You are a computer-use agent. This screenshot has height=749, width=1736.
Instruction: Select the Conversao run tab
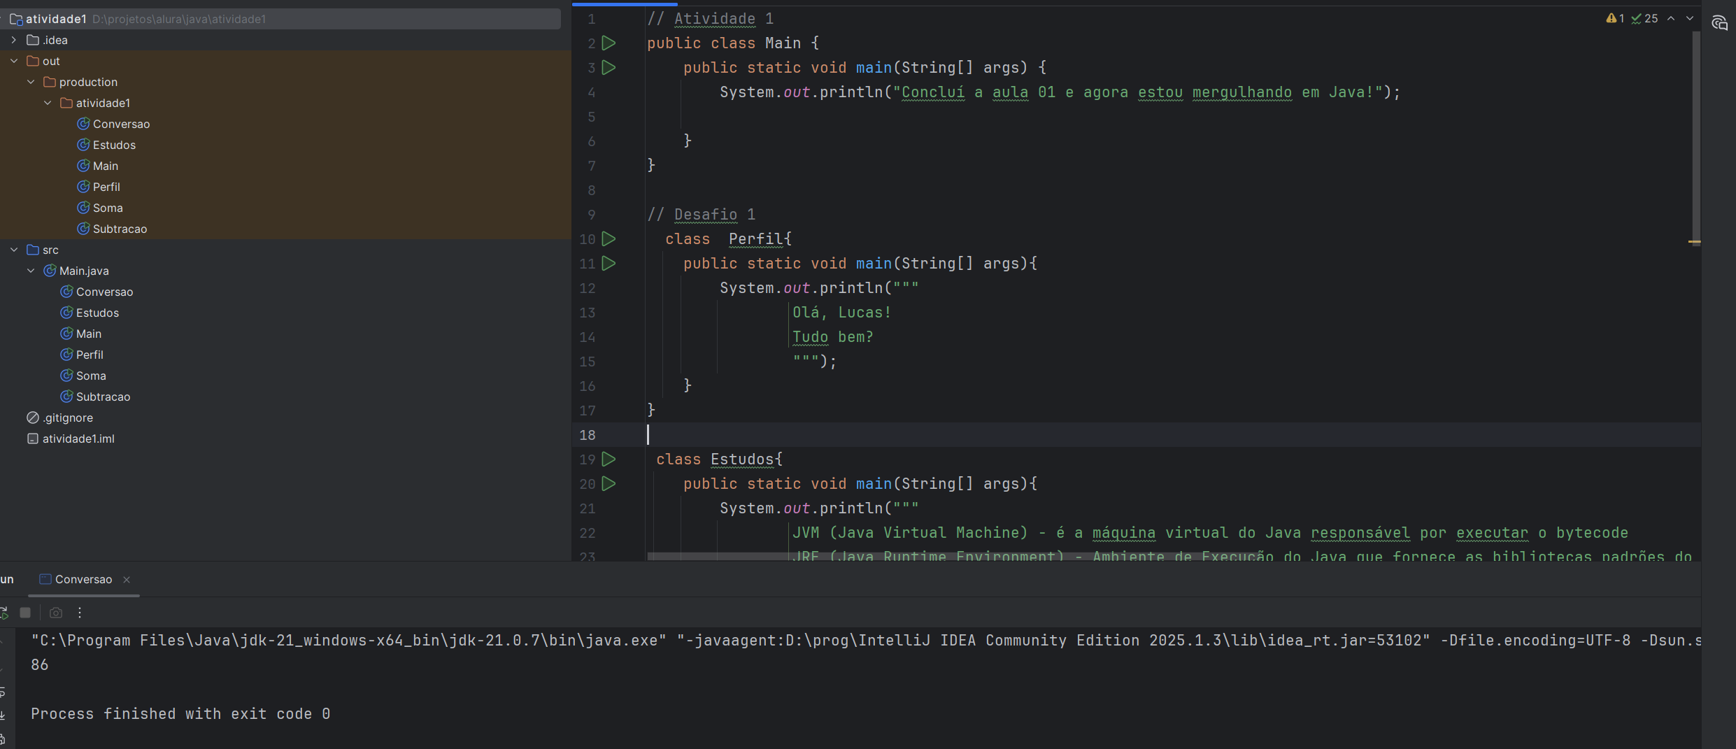pyautogui.click(x=83, y=580)
